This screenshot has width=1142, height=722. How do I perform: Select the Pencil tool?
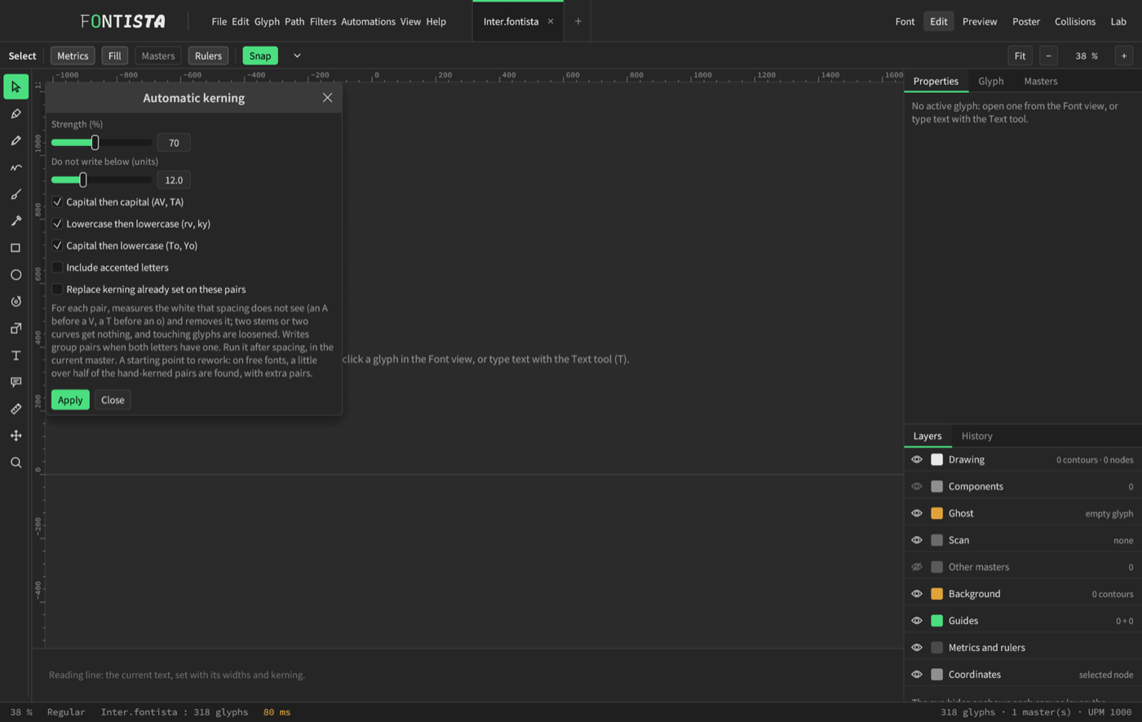click(15, 140)
